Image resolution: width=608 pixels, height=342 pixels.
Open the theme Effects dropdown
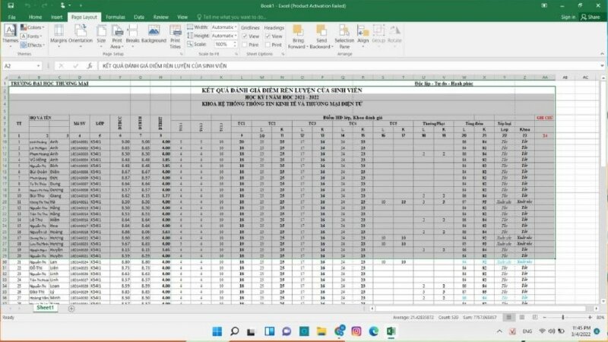click(33, 45)
